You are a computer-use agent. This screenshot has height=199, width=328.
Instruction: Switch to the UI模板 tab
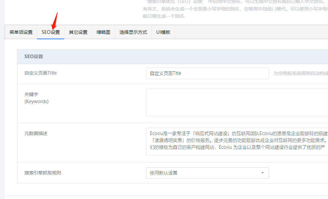[163, 32]
